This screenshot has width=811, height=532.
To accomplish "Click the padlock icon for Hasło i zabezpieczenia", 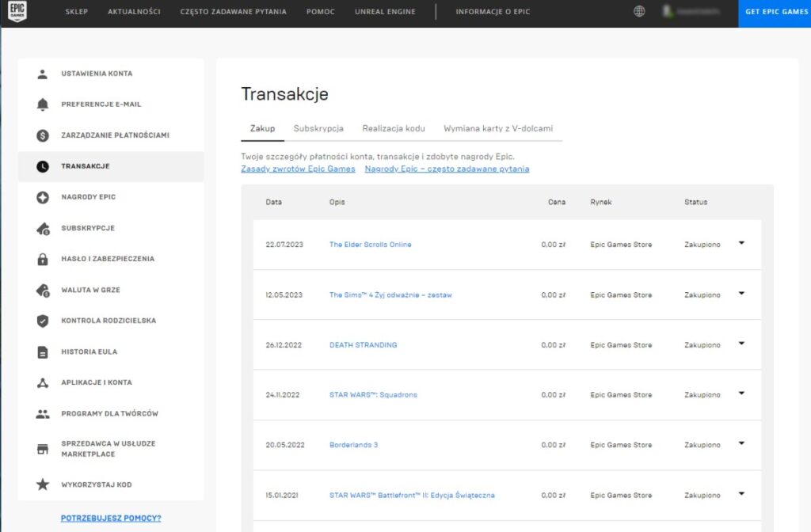I will [43, 259].
